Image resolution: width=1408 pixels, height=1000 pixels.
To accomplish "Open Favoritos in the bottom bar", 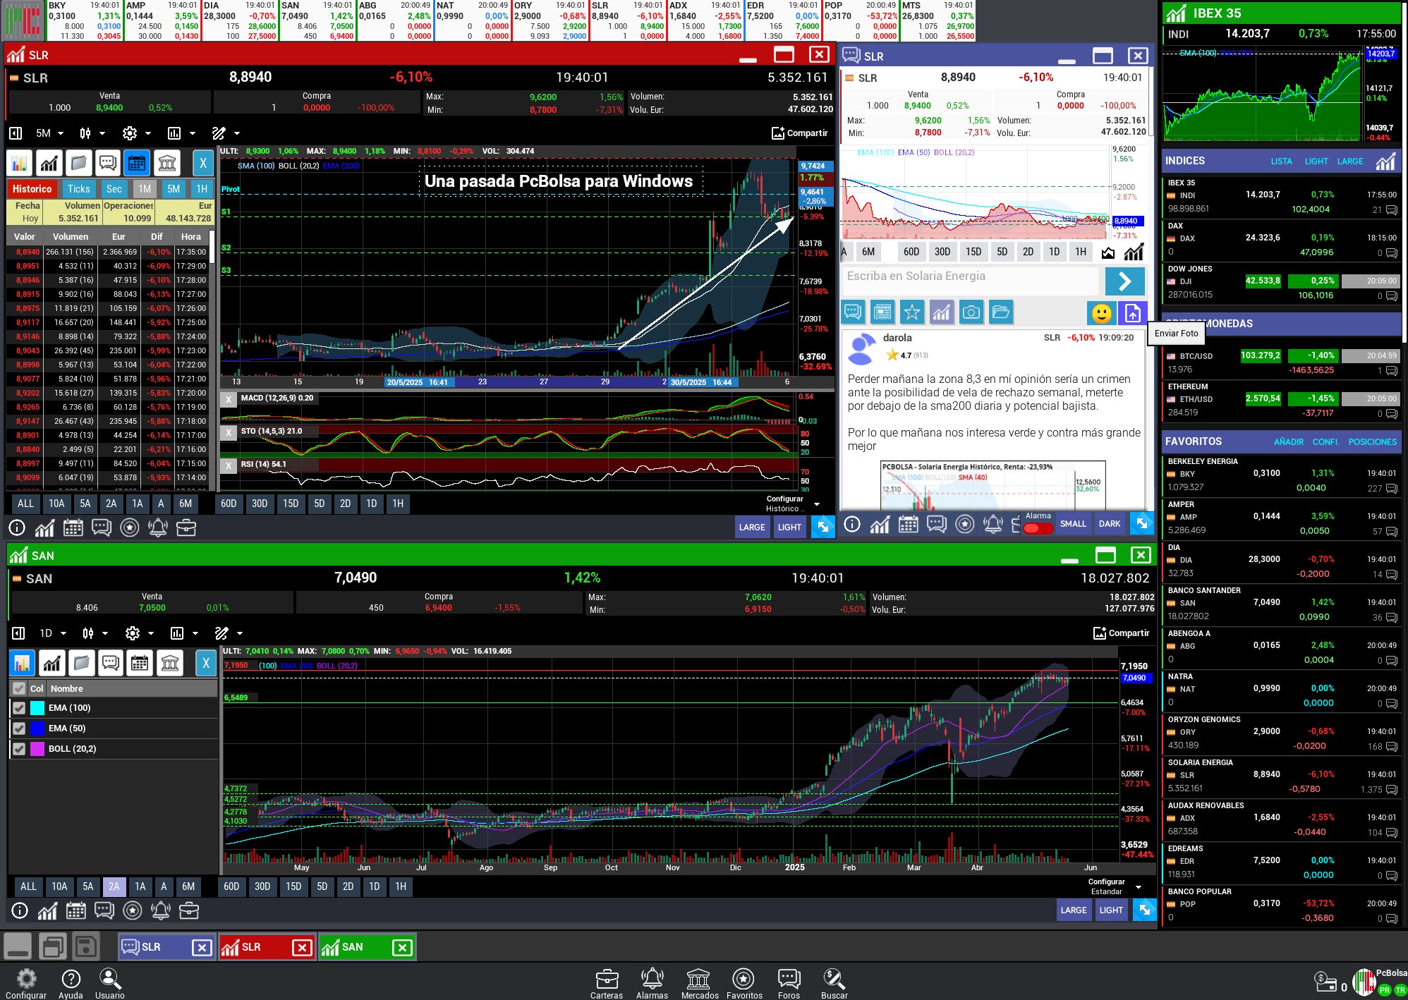I will pyautogui.click(x=744, y=983).
